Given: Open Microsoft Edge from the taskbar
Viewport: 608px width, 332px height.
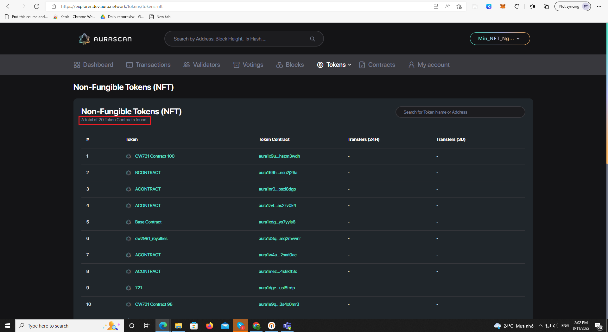Looking at the screenshot, I should click(x=163, y=326).
